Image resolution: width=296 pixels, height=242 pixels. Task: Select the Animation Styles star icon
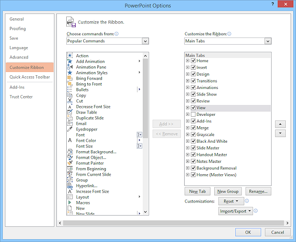click(x=70, y=73)
